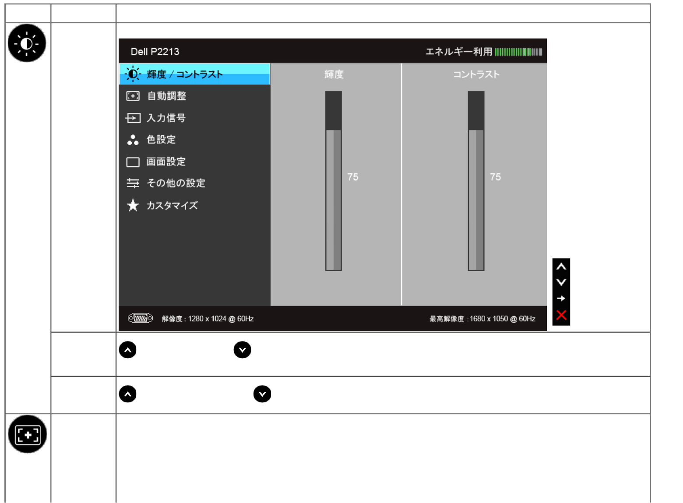Click the コントラスト column heading
683x503 pixels.
476,74
